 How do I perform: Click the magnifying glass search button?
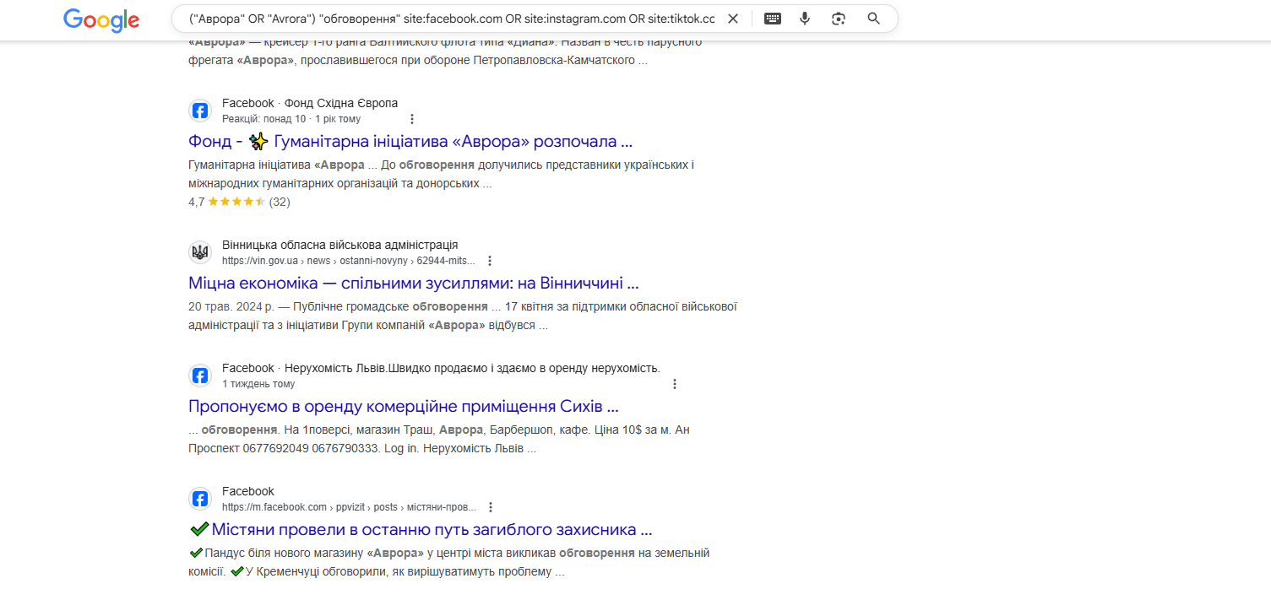tap(874, 19)
